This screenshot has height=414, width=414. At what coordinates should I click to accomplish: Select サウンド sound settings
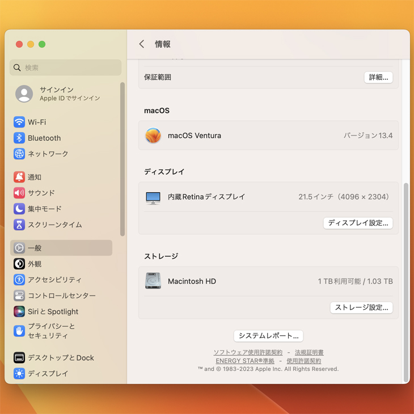[x=41, y=193]
